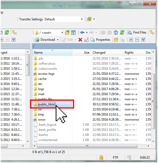
Task: Create new folder with the starred folder icon
Action: click(116, 40)
